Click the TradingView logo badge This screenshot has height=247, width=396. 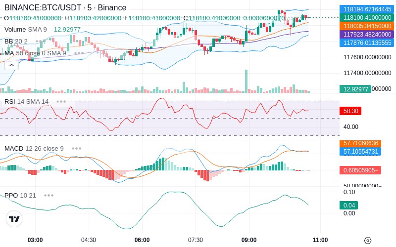(x=14, y=219)
